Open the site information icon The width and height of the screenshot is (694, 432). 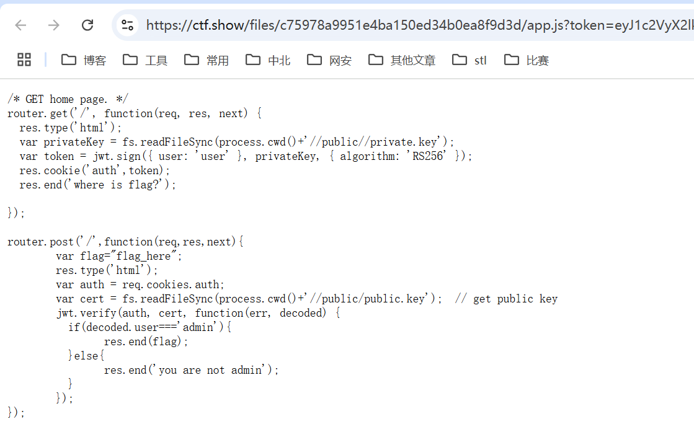coord(128,25)
